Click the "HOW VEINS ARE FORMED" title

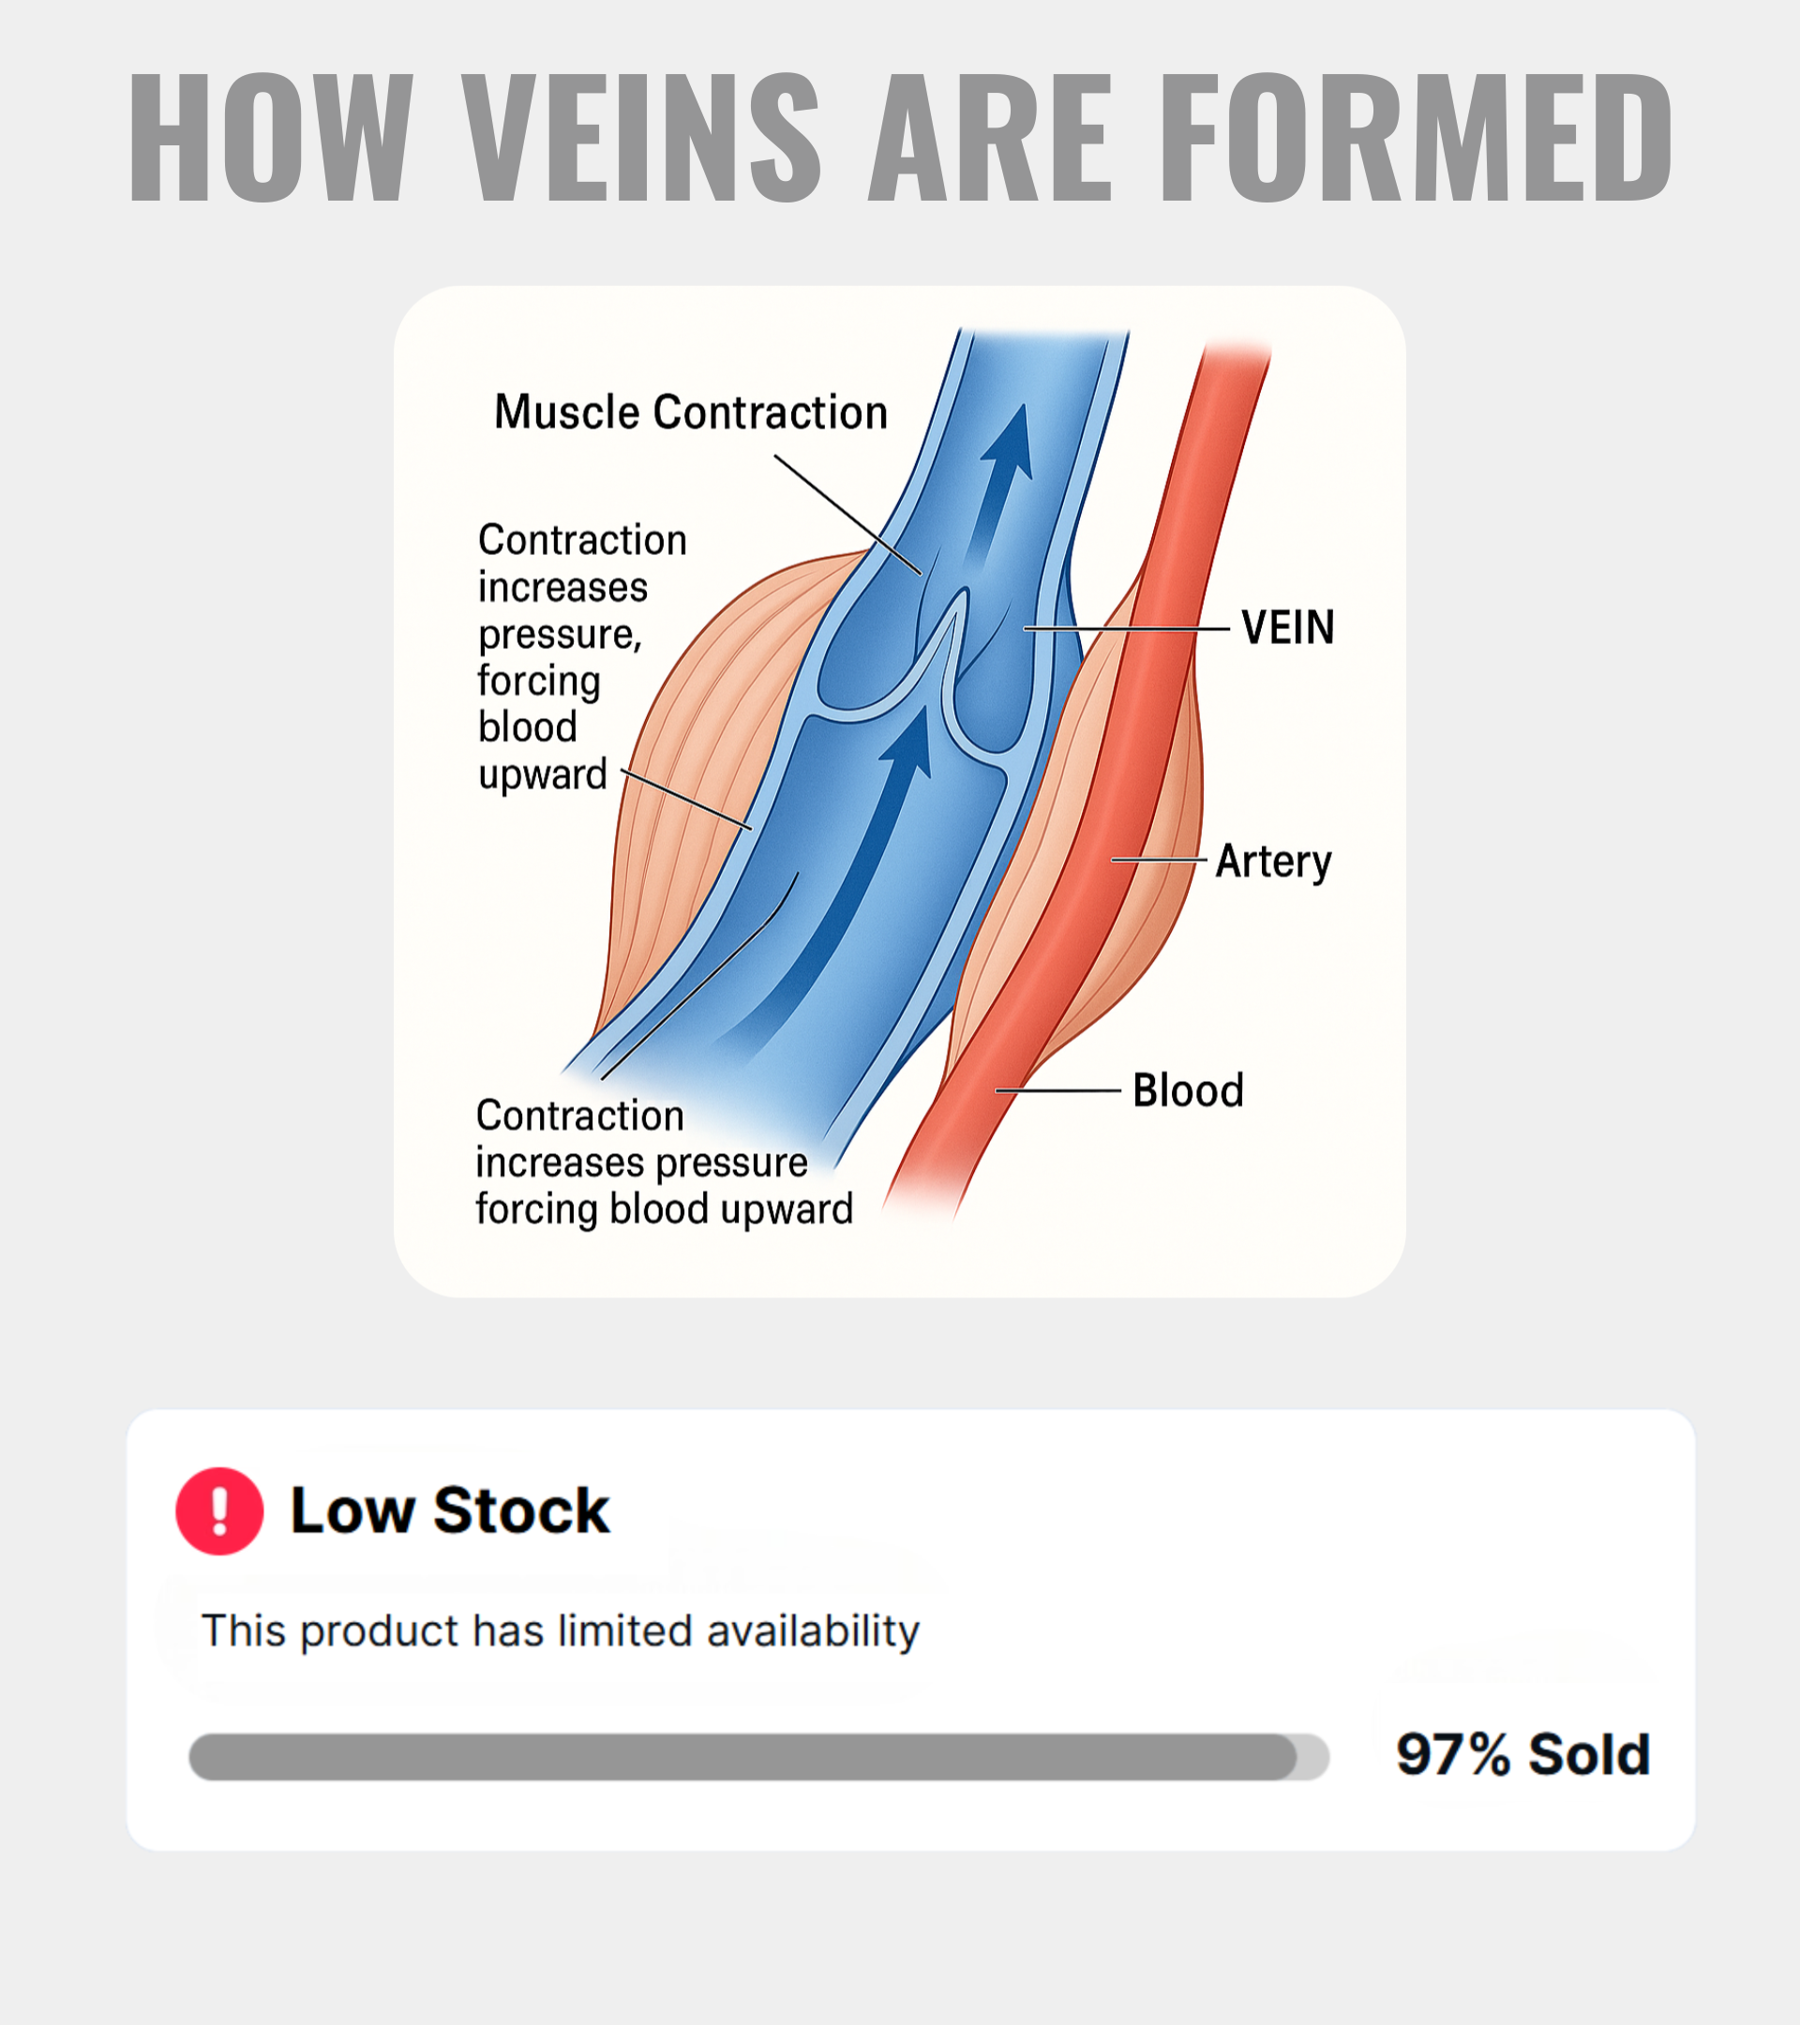(x=899, y=139)
